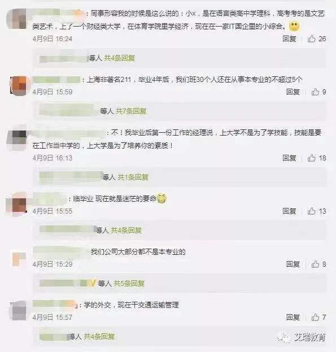This screenshot has height=352, width=336.
Task: Thumbs-up the comment posted at 15:29
Action: pyautogui.click(x=315, y=264)
